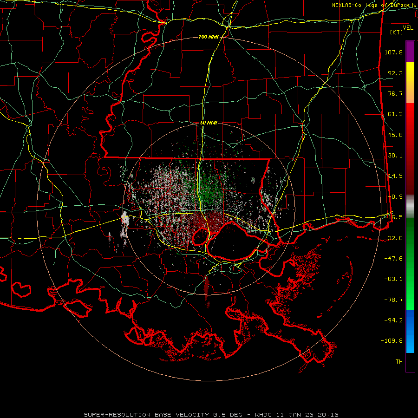Pick the purple segment of color bar
Viewport: 418px width, 418px height.
[x=410, y=52]
